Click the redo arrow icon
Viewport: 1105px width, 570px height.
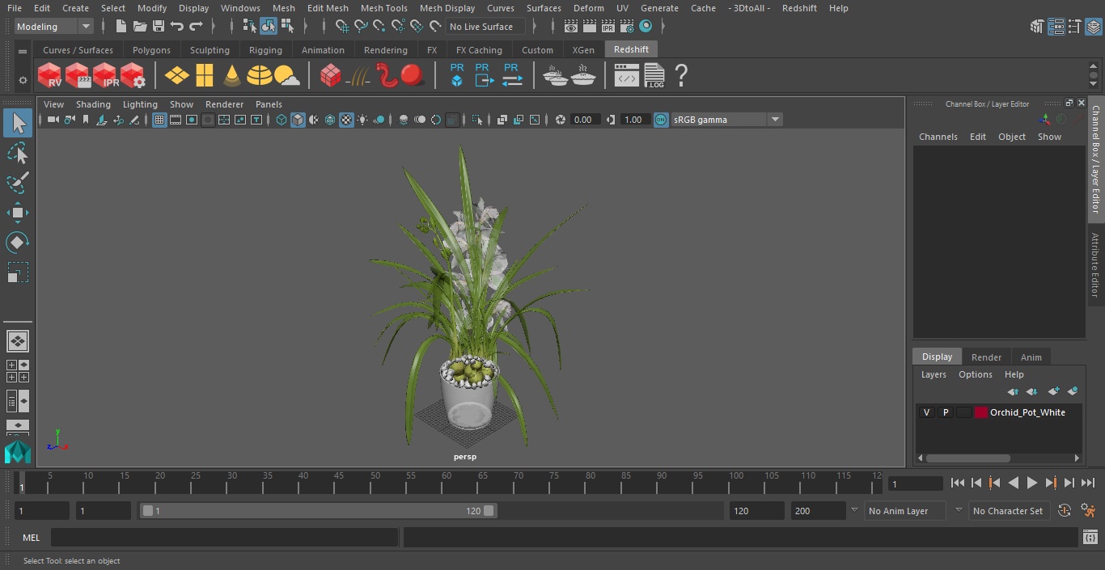coord(196,27)
